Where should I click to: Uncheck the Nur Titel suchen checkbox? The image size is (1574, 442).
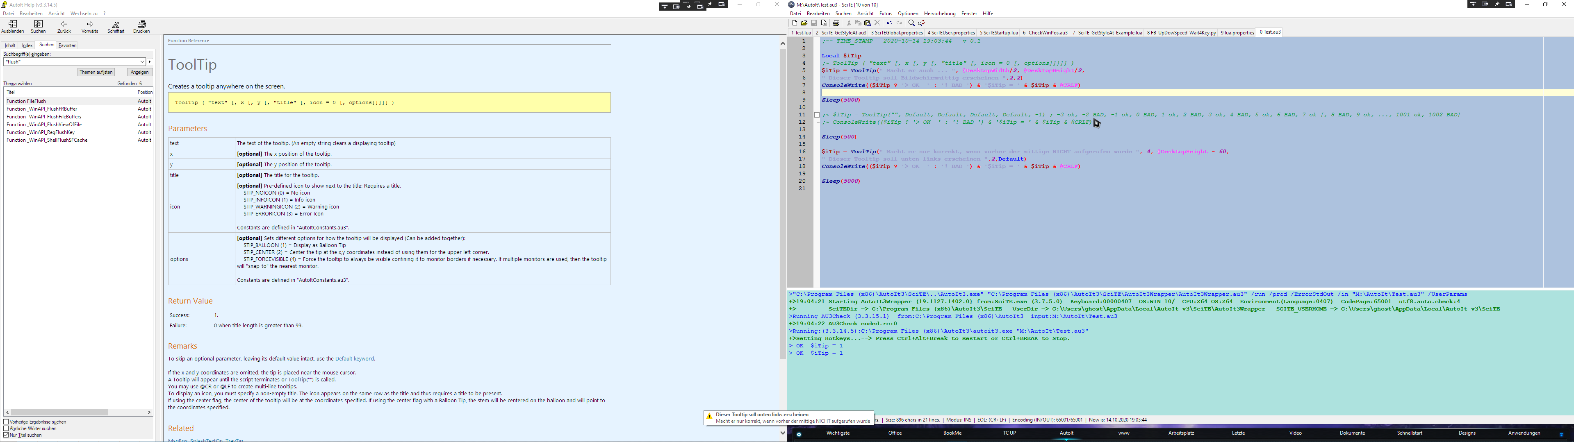(x=6, y=435)
